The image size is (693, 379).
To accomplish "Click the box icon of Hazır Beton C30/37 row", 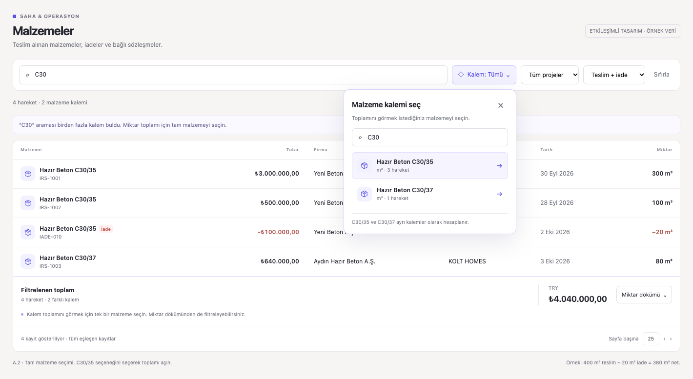I will [x=28, y=261].
